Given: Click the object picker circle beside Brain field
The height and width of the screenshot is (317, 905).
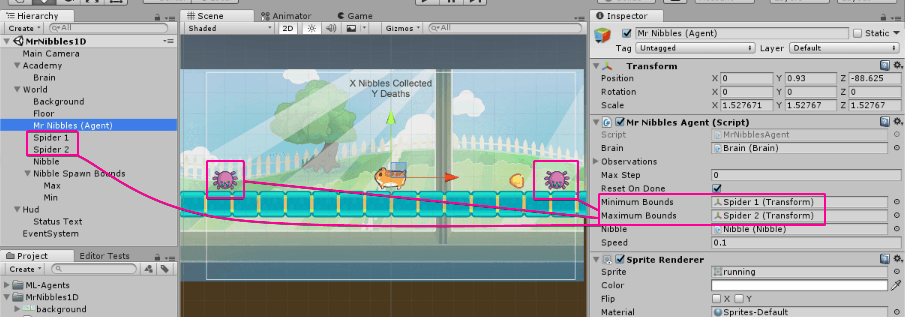Looking at the screenshot, I should coord(897,148).
